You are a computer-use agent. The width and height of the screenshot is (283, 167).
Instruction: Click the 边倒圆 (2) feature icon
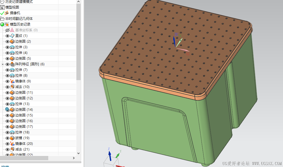[12, 41]
